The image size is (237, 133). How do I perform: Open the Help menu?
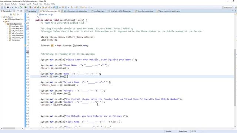click(53, 4)
